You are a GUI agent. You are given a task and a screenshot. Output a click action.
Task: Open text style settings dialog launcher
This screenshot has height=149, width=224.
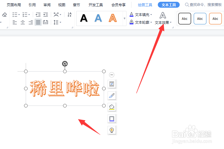[x=173, y=27]
